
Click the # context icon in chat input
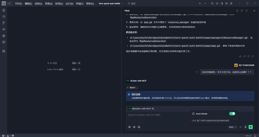(134, 127)
